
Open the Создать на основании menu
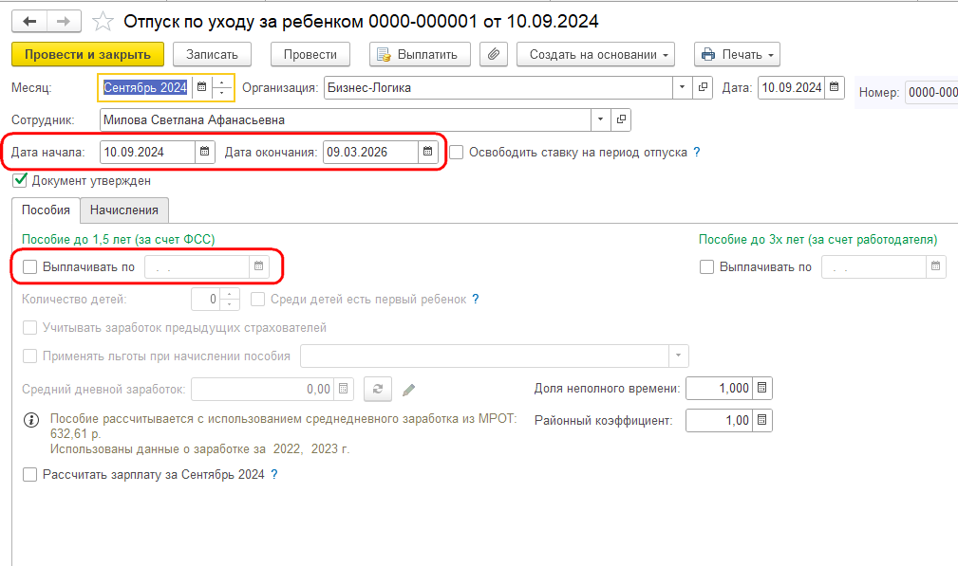[x=595, y=54]
